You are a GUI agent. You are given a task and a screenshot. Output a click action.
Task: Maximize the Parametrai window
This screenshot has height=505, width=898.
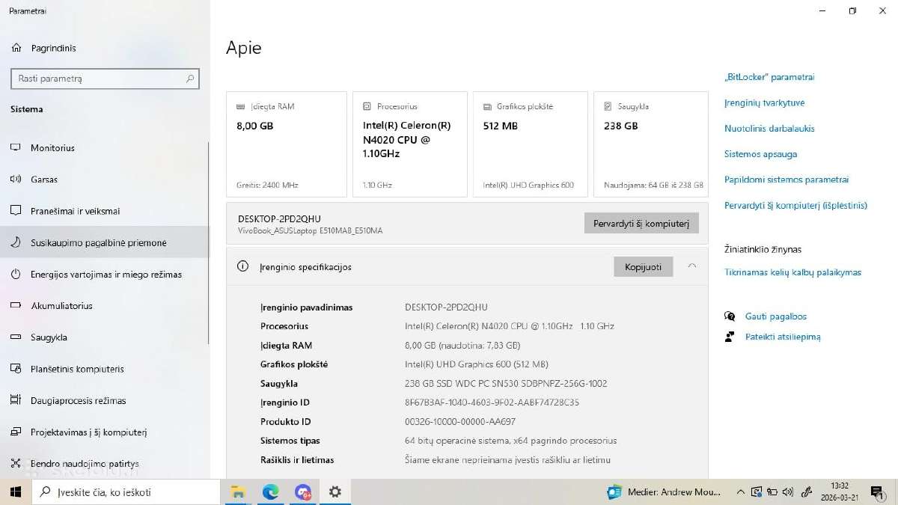[x=852, y=10]
